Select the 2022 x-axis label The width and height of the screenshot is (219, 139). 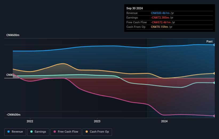30,121
